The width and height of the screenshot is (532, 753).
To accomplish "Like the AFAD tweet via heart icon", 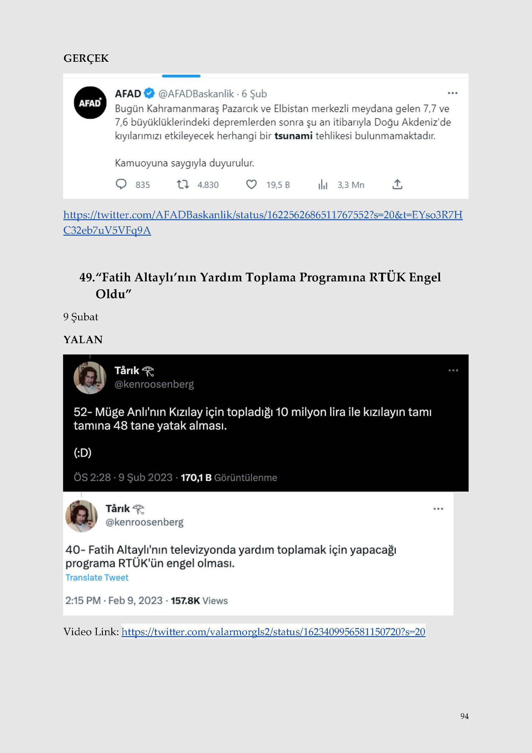I will [251, 184].
